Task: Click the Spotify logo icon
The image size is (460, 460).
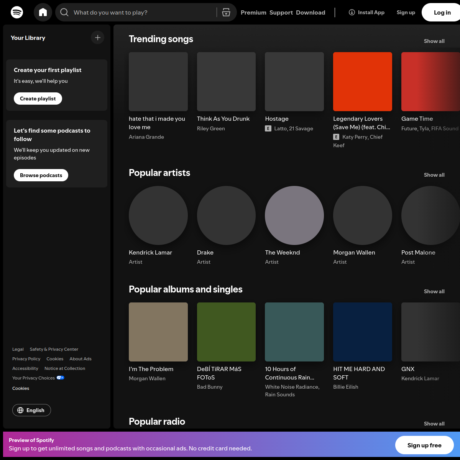Action: [x=17, y=12]
